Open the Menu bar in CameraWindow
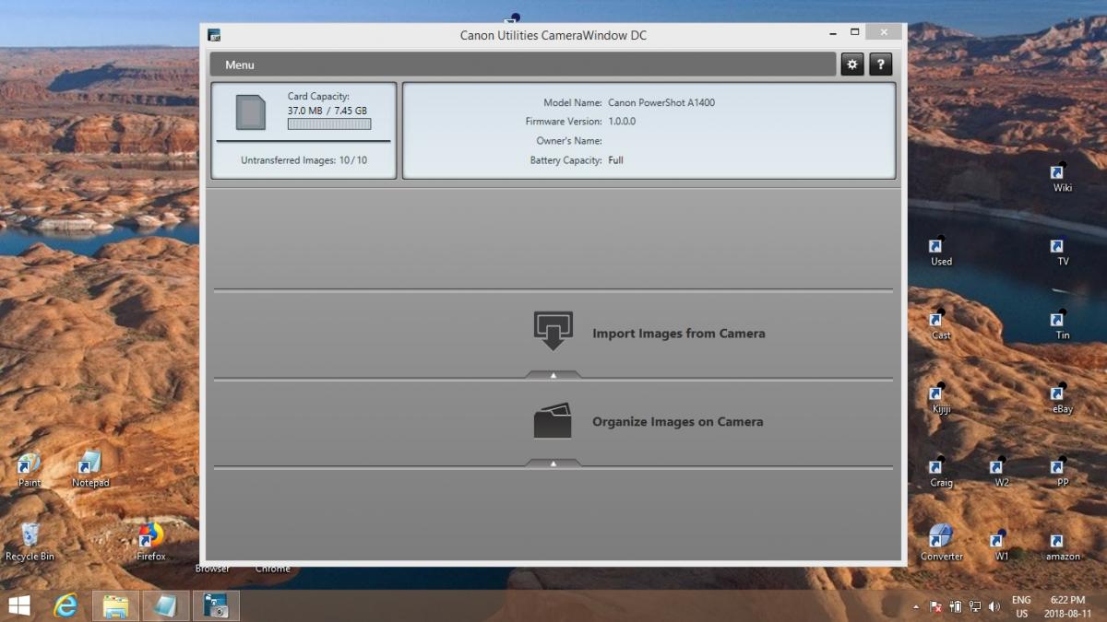 click(522, 65)
